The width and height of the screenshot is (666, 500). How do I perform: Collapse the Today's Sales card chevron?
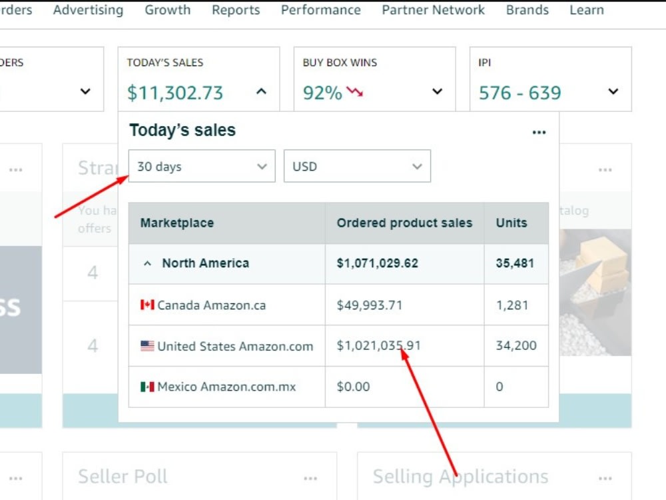coord(261,91)
